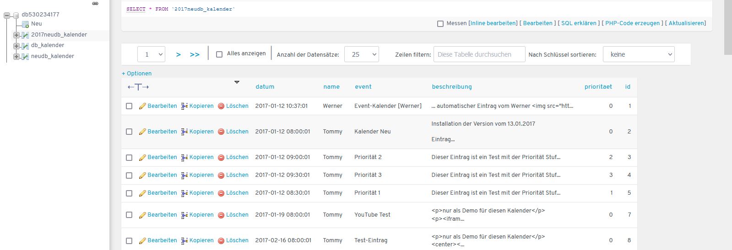Click the copy icon in the Kalender Neu row

tap(184, 132)
